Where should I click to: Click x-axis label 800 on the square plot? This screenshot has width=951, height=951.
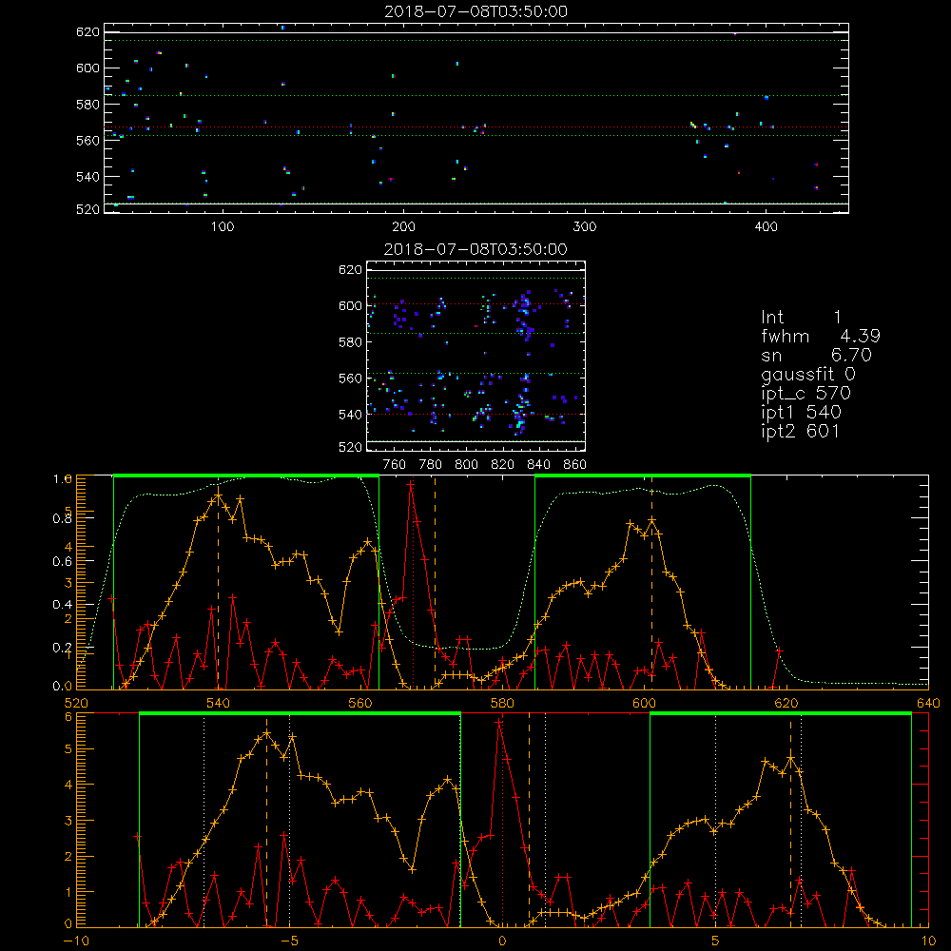click(466, 465)
